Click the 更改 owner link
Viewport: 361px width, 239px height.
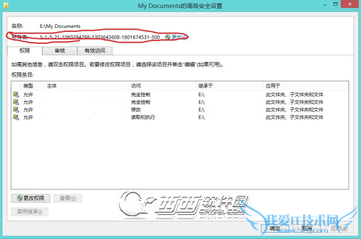[179, 37]
